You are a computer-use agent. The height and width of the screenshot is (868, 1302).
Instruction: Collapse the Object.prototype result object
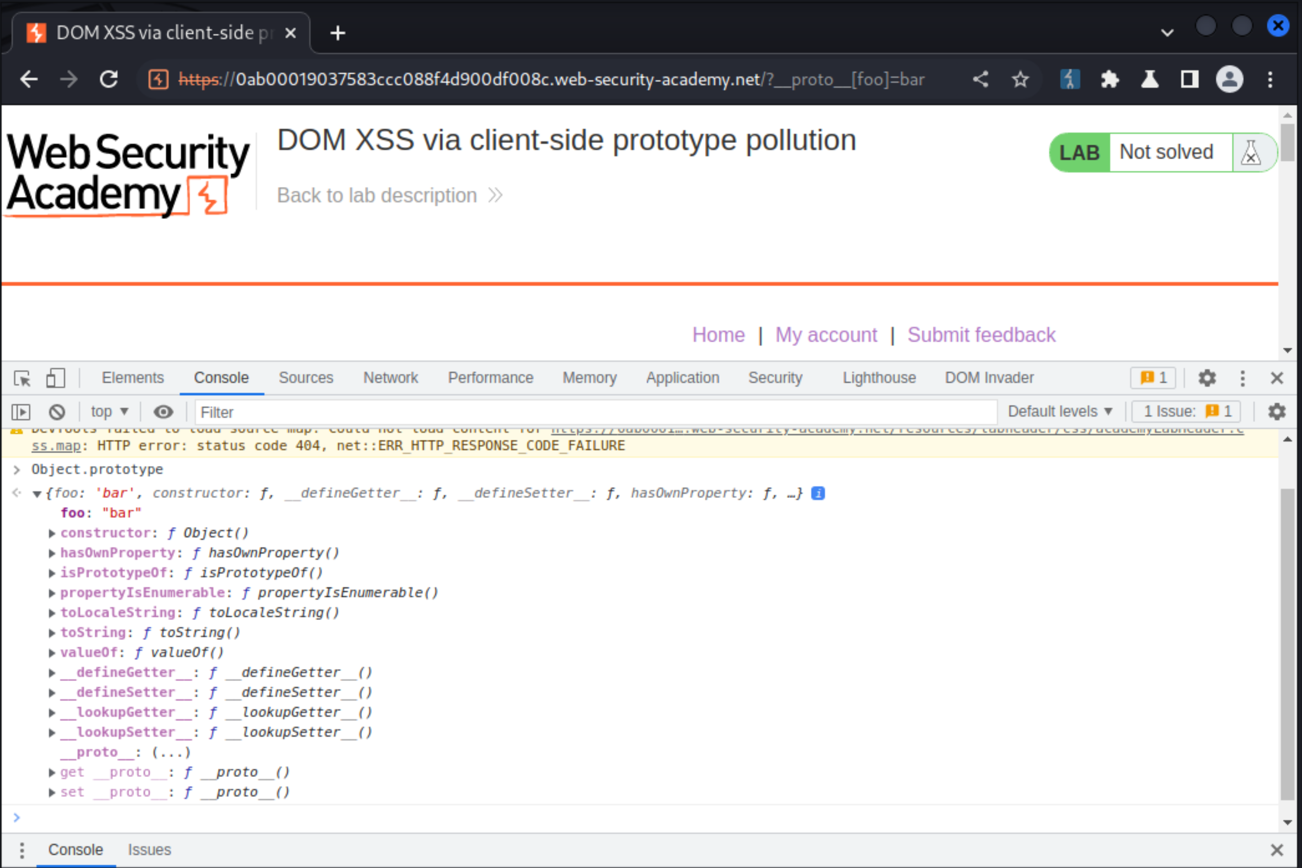[x=37, y=494]
